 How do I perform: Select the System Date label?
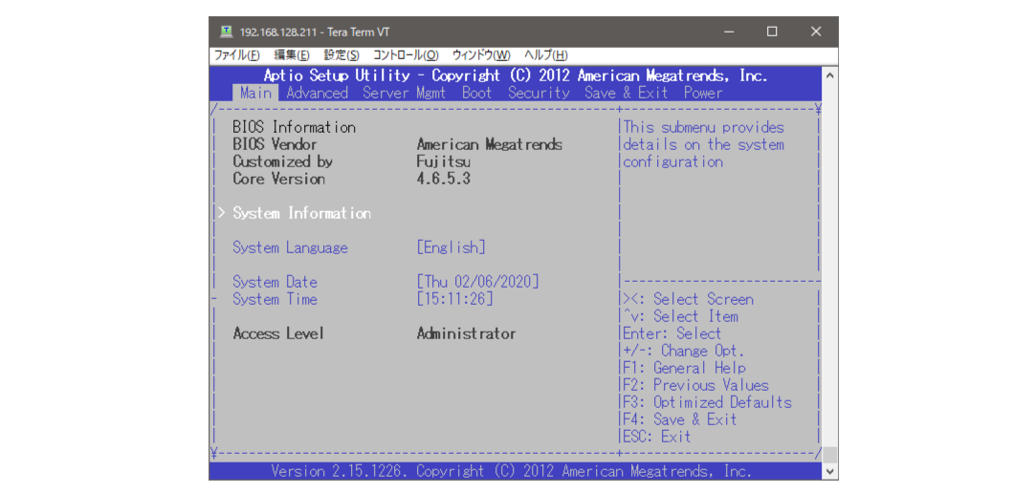click(275, 282)
